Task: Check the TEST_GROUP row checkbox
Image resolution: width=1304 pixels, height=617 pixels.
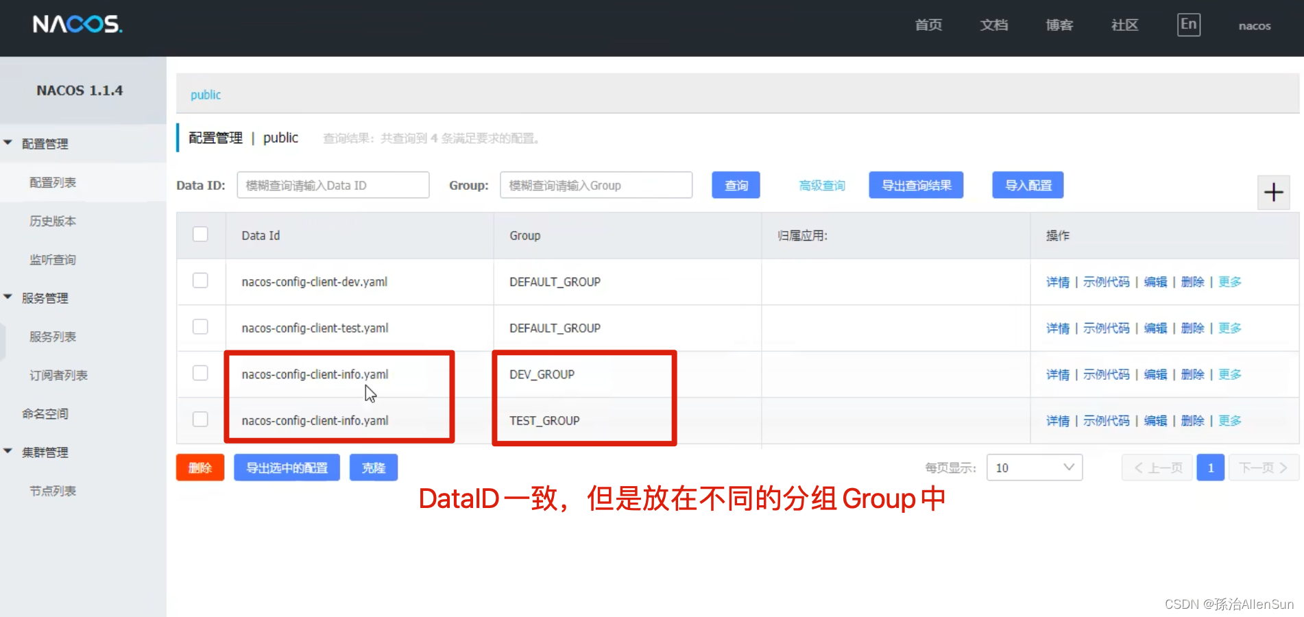Action: coord(200,419)
